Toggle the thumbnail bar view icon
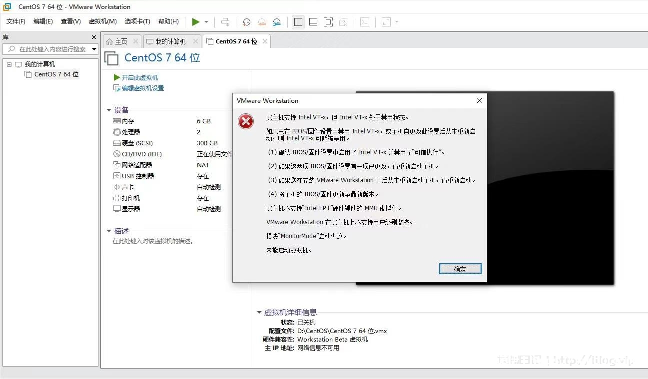Screen dimensions: 648x379 (x=313, y=22)
